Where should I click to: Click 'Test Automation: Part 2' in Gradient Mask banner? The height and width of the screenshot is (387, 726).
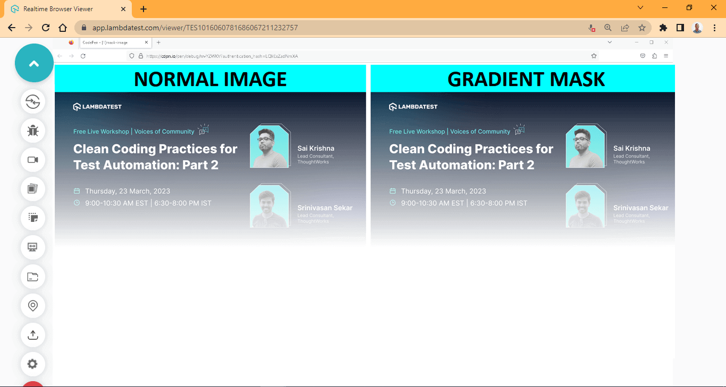click(462, 165)
